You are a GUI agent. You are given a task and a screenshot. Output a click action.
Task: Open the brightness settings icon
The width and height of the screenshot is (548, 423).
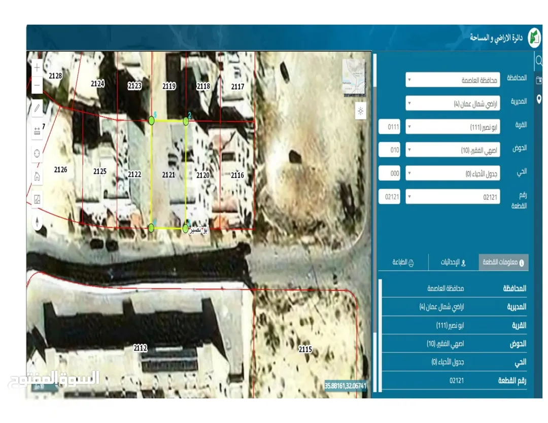point(360,111)
